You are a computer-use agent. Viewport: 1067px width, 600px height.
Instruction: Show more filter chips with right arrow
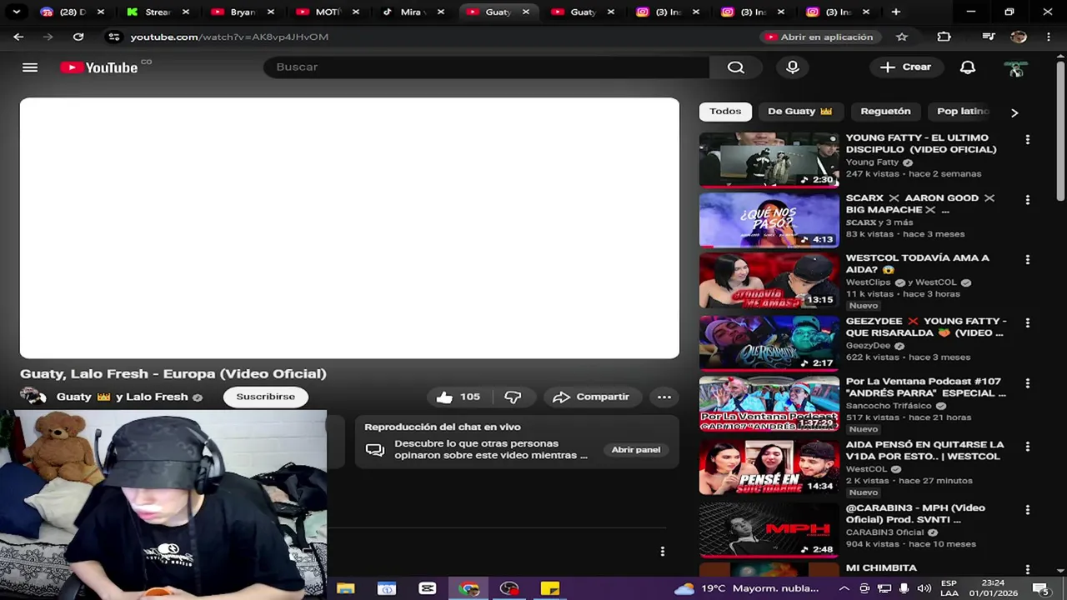[x=1014, y=112]
